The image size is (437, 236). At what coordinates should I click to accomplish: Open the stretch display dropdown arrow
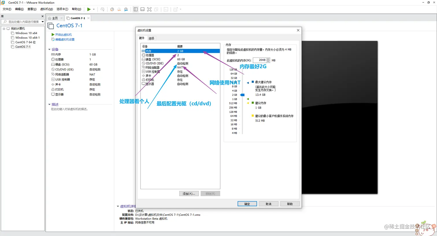(181, 9)
